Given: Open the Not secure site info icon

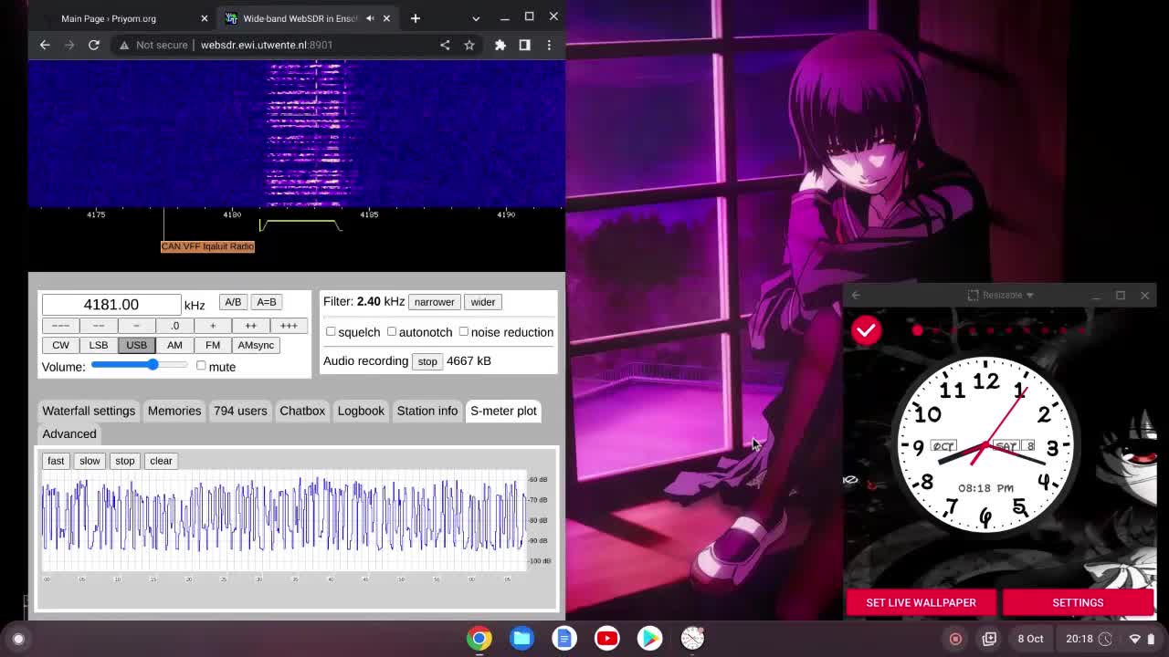Looking at the screenshot, I should pos(124,45).
